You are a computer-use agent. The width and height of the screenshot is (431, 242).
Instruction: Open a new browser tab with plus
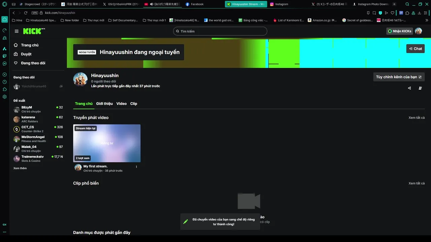(394, 4)
